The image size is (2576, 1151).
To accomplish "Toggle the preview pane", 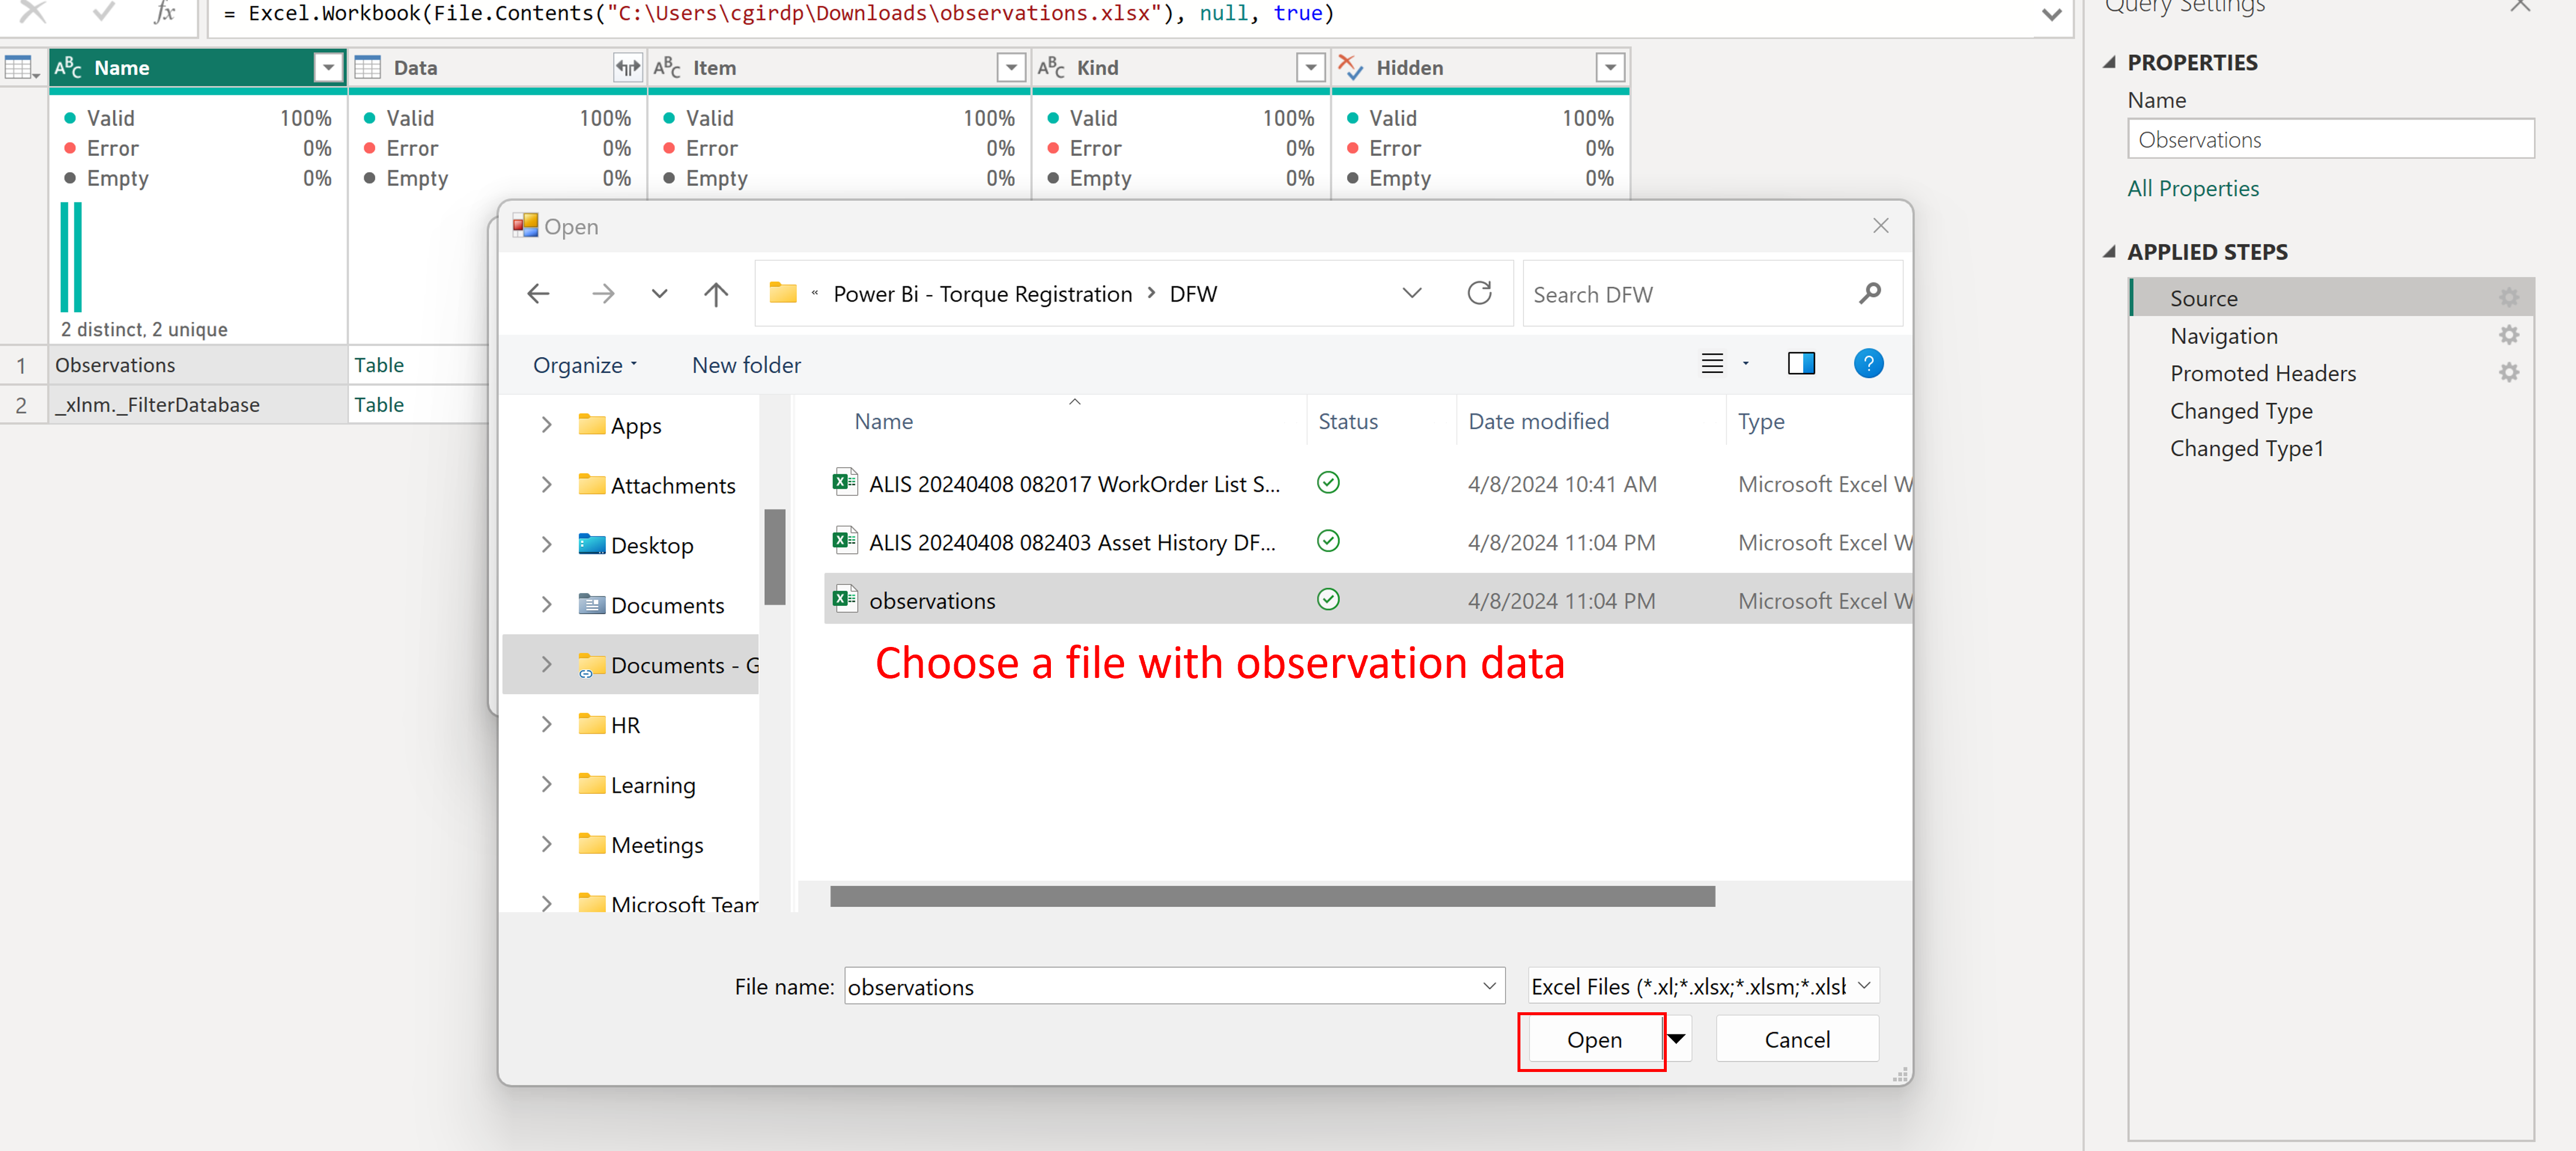I will tap(1801, 363).
